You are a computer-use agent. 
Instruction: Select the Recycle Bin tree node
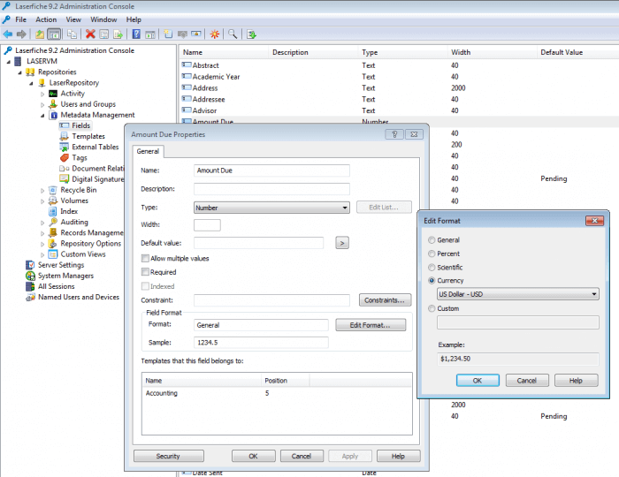click(78, 190)
